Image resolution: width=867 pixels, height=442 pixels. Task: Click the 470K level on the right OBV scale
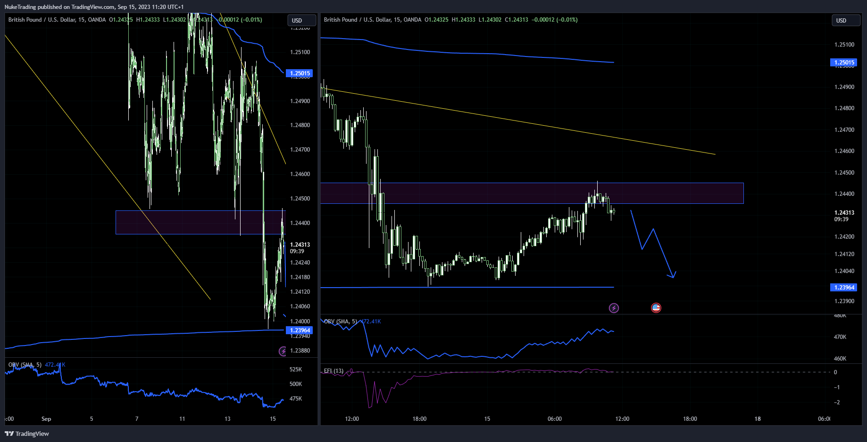pyautogui.click(x=840, y=337)
